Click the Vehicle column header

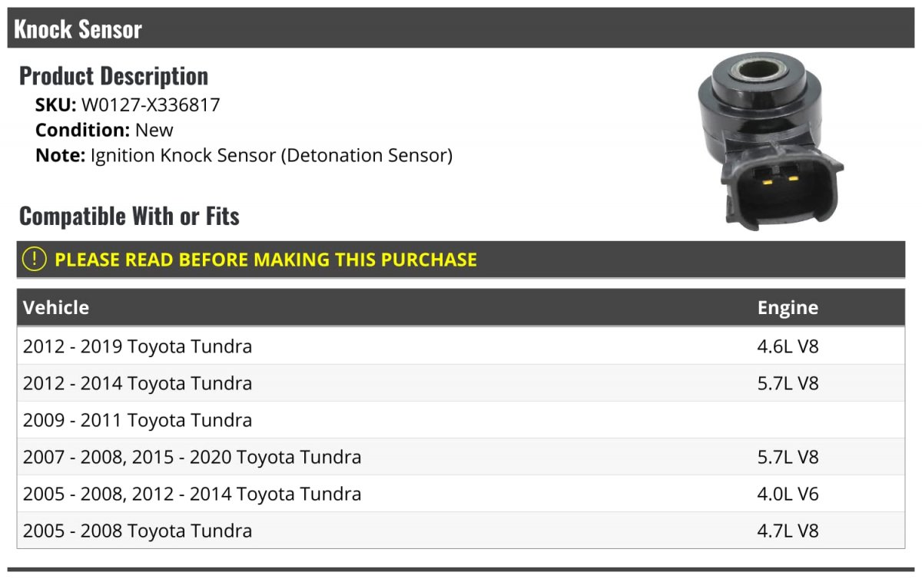point(56,308)
